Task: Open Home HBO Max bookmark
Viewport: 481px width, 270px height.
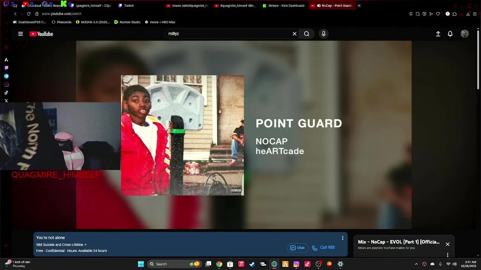Action: click(160, 22)
